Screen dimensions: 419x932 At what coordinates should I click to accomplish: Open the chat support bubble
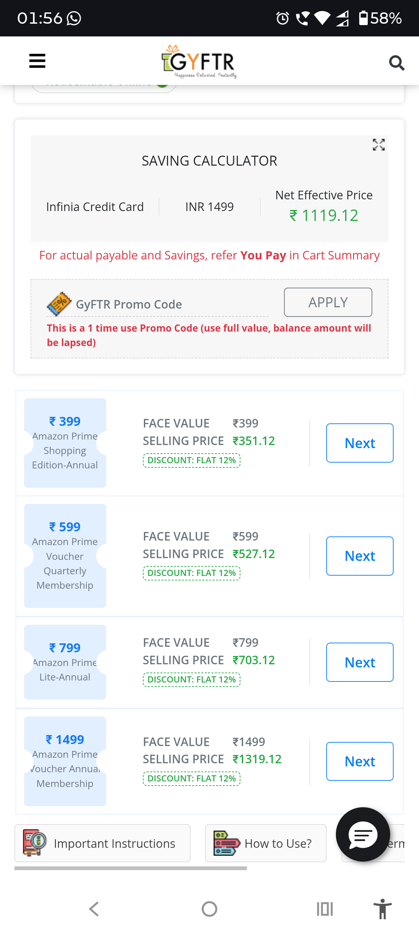pyautogui.click(x=363, y=834)
